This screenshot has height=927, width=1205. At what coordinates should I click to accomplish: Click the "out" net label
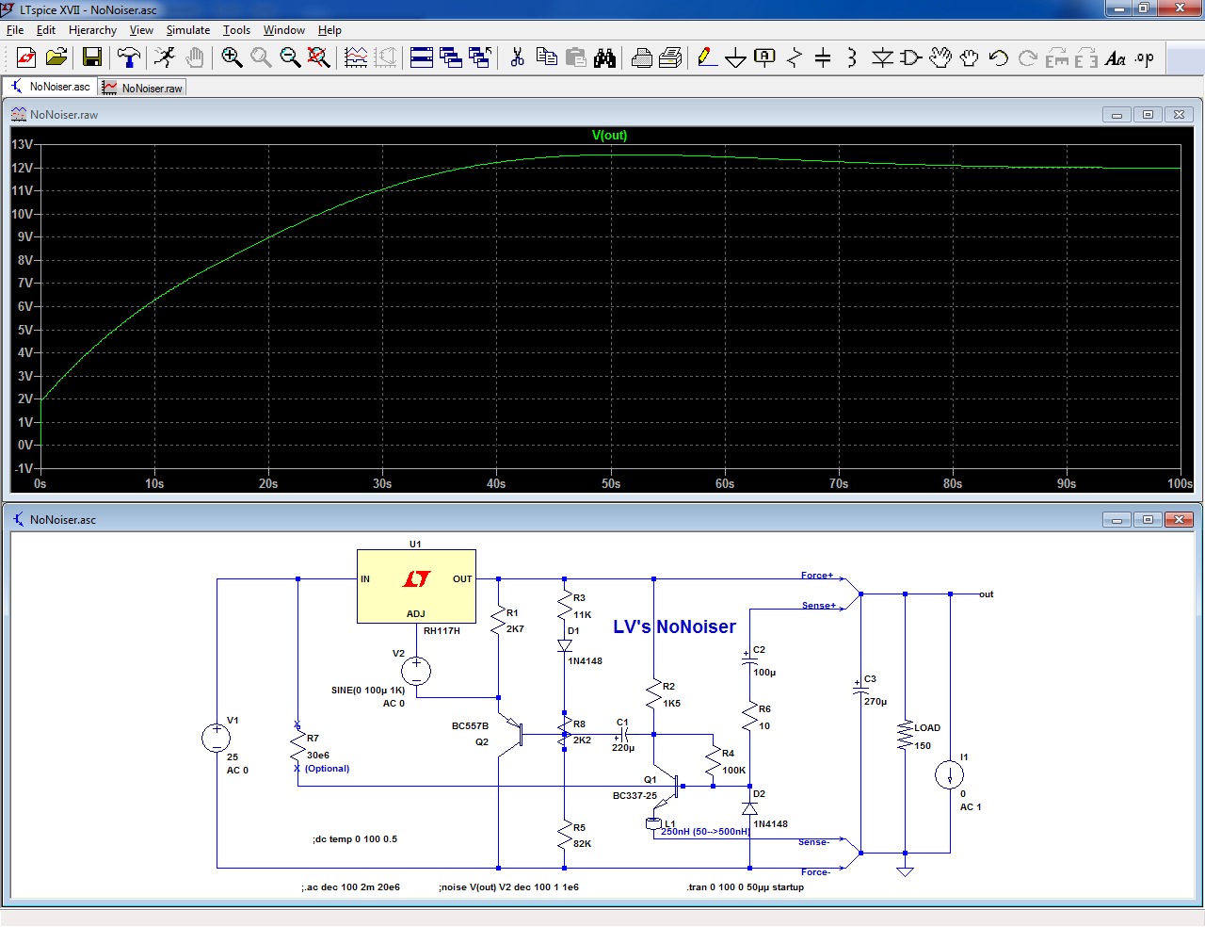pos(987,594)
